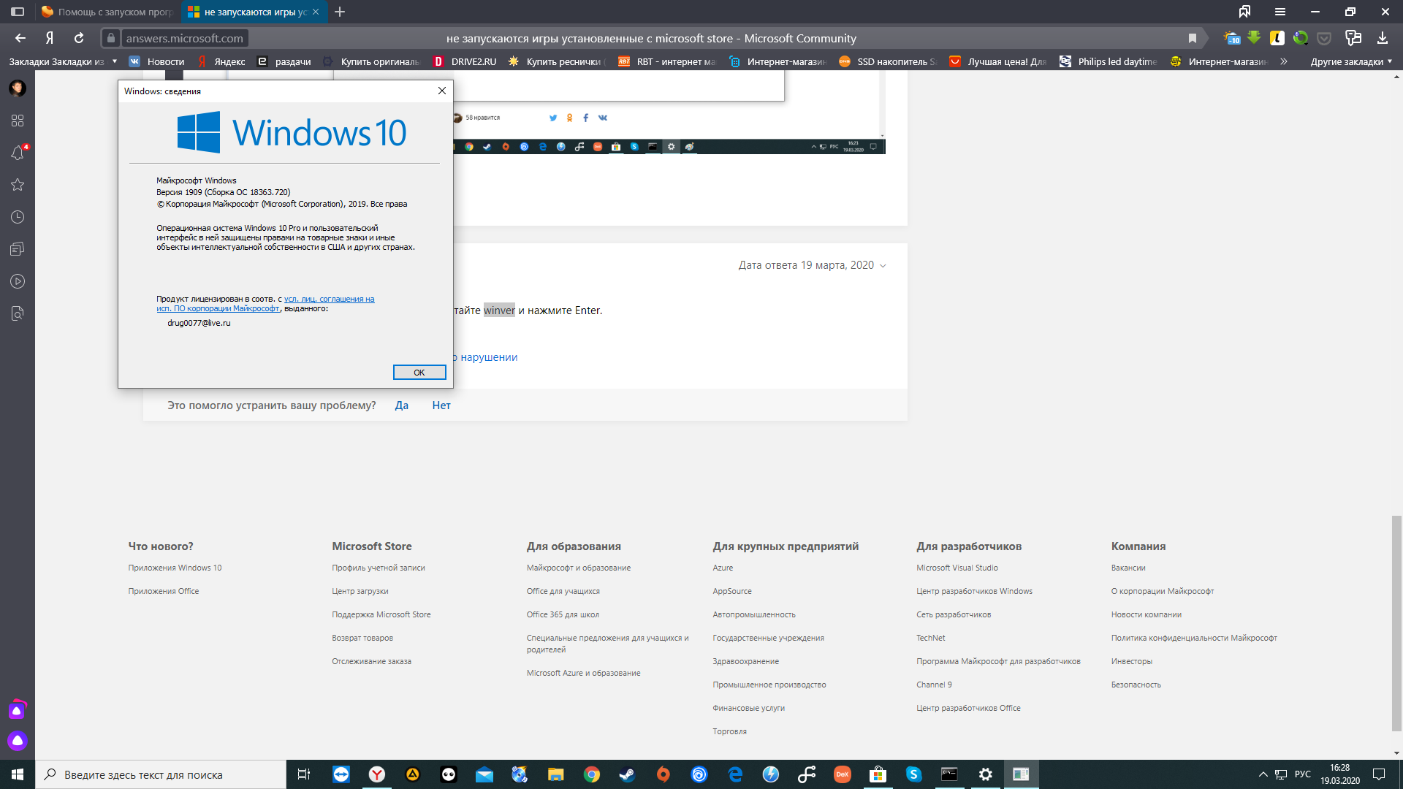Open the bookmarks manager icon in title bar
Image resolution: width=1403 pixels, height=789 pixels.
(x=1244, y=12)
